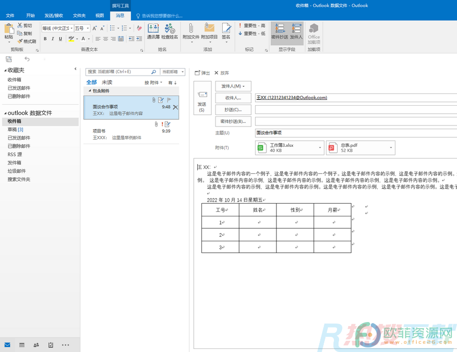Switch to the 开始 (Home) tab
This screenshot has width=457, height=352.
(x=31, y=15)
